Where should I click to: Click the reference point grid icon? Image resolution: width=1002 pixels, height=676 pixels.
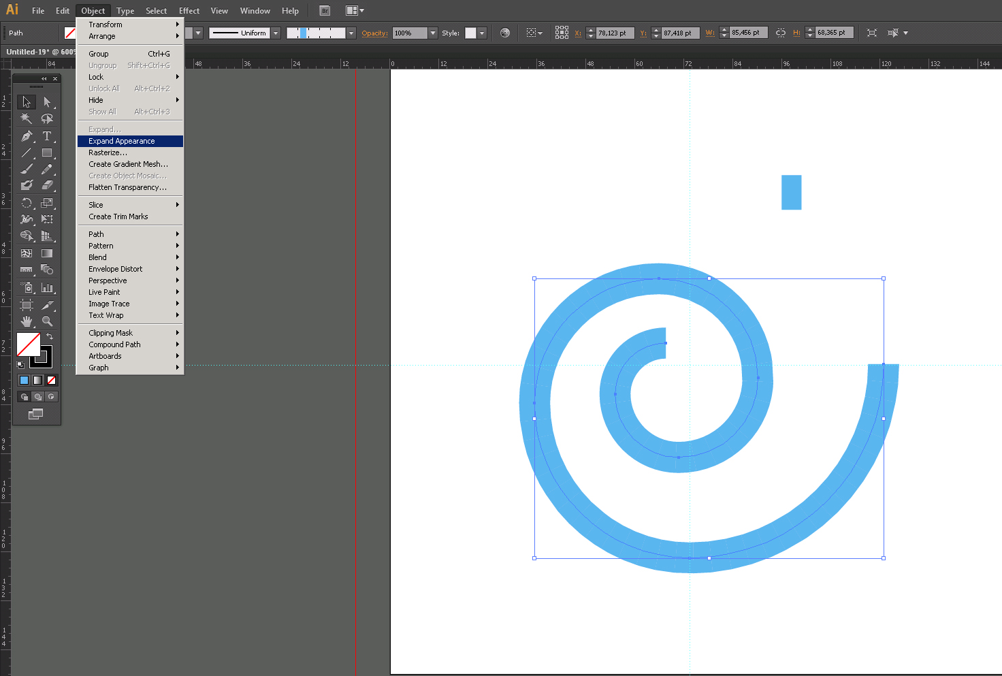[562, 33]
